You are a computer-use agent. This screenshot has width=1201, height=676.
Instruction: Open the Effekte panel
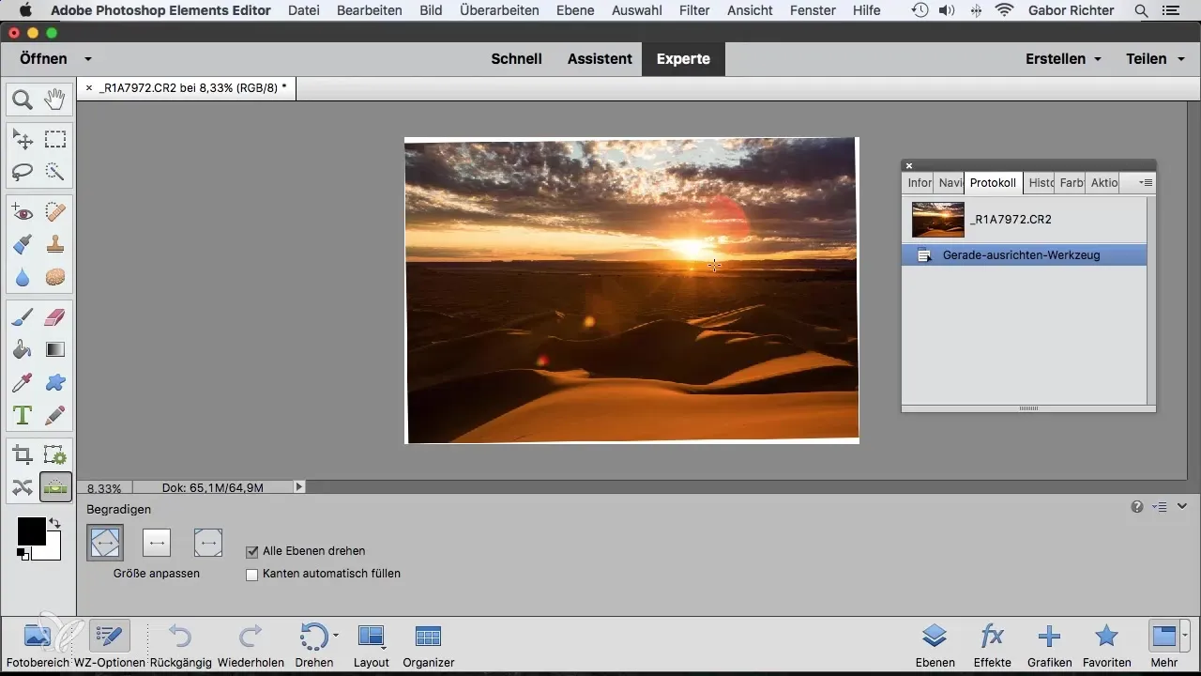[x=993, y=645]
